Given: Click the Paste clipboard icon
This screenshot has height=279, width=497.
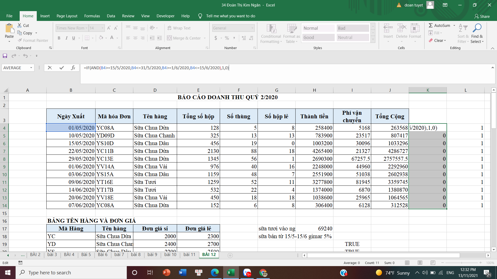Looking at the screenshot, I should [9, 28].
